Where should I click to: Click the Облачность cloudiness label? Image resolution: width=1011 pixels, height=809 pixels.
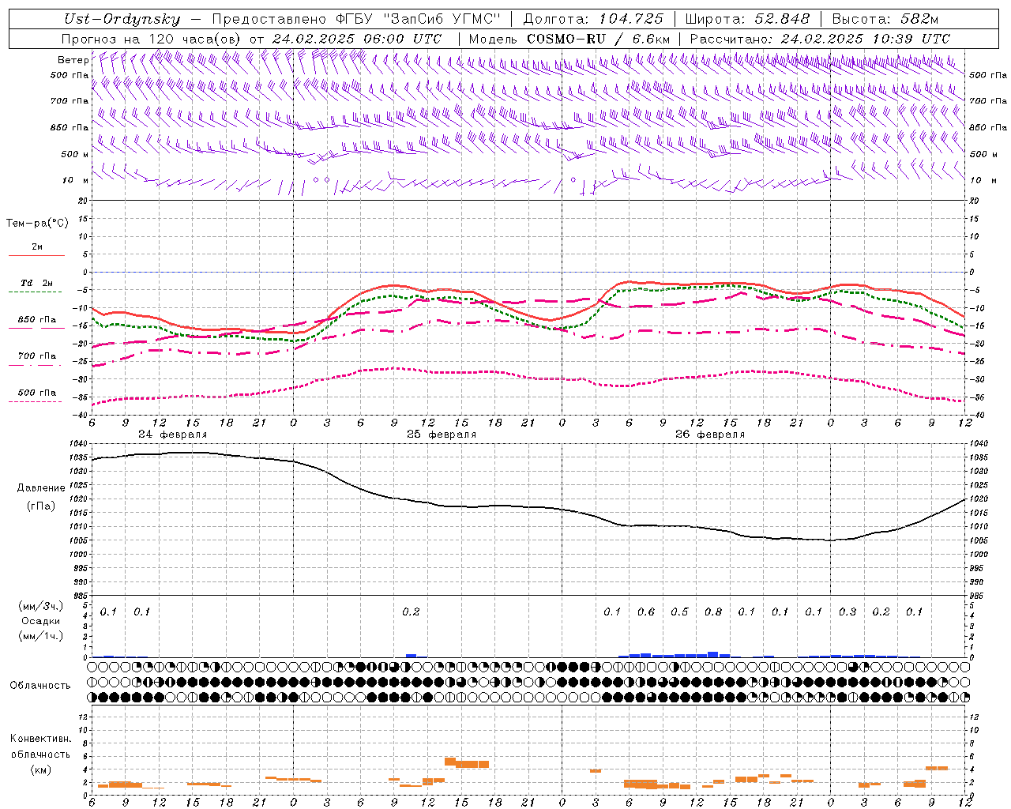point(40,686)
